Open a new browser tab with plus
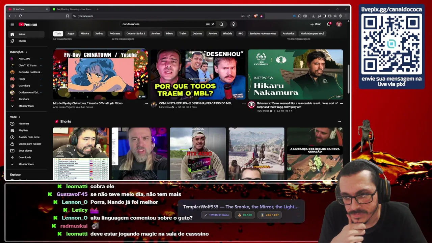The width and height of the screenshot is (432, 243). click(98, 9)
